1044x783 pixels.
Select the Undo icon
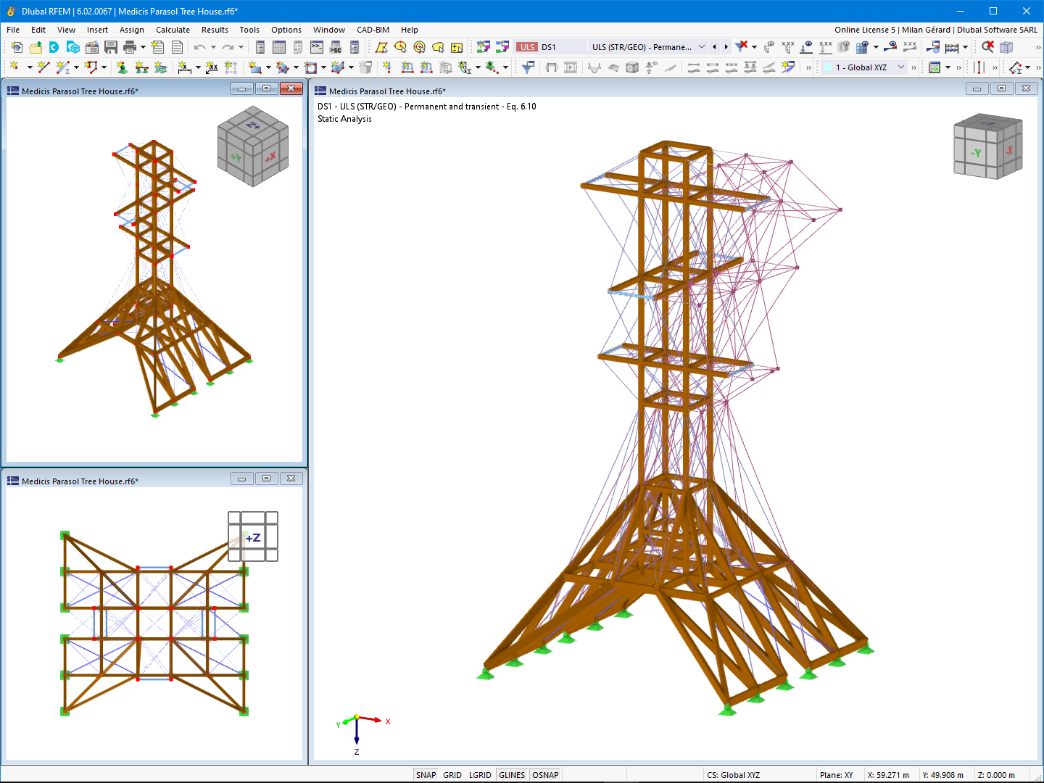[x=201, y=46]
